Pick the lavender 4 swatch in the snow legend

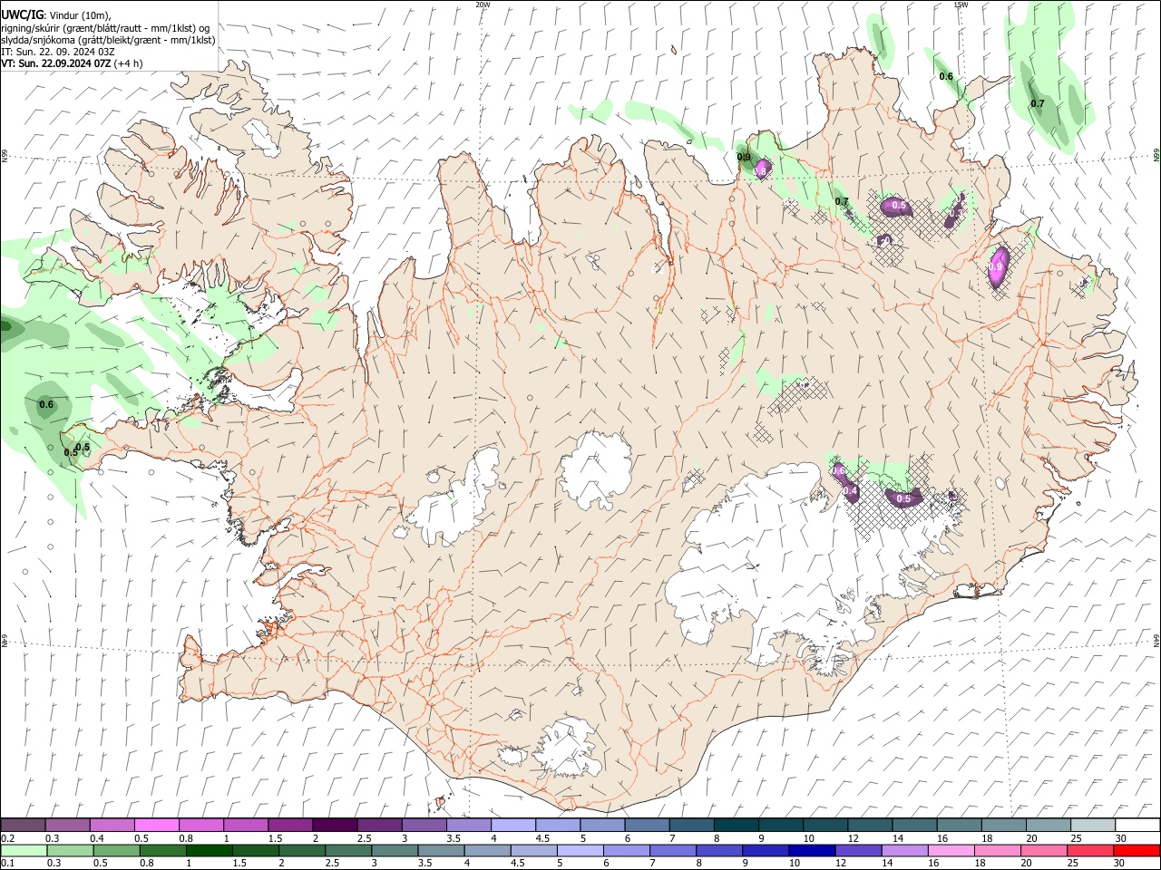pos(513,825)
